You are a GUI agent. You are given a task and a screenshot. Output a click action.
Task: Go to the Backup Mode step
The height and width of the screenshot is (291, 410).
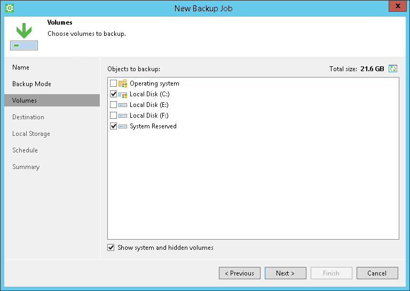click(x=52, y=84)
